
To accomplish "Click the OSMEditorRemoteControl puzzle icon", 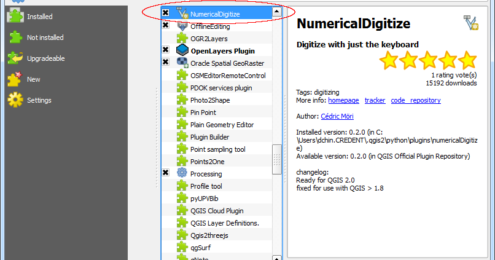I will coord(182,75).
